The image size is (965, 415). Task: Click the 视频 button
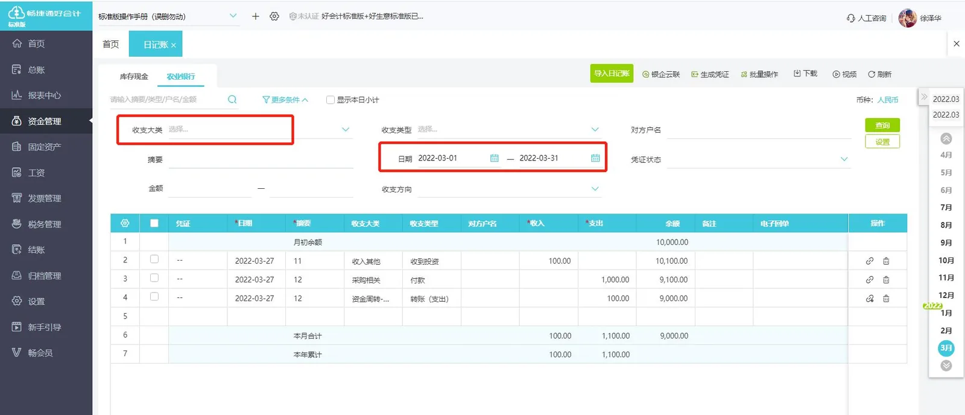coord(844,74)
